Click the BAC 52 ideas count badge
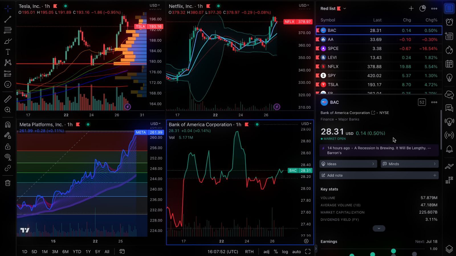Image resolution: width=456 pixels, height=256 pixels. click(x=422, y=102)
